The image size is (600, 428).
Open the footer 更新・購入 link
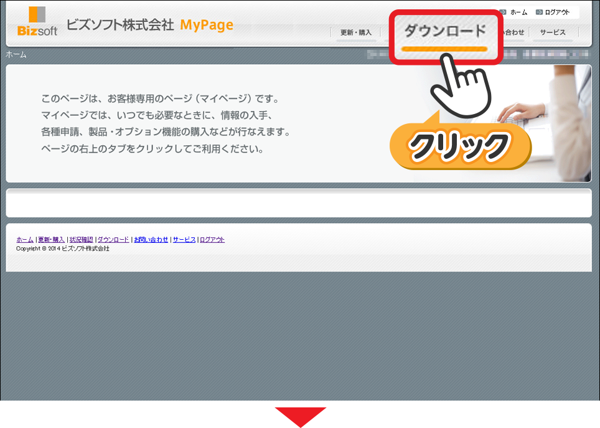pos(51,239)
